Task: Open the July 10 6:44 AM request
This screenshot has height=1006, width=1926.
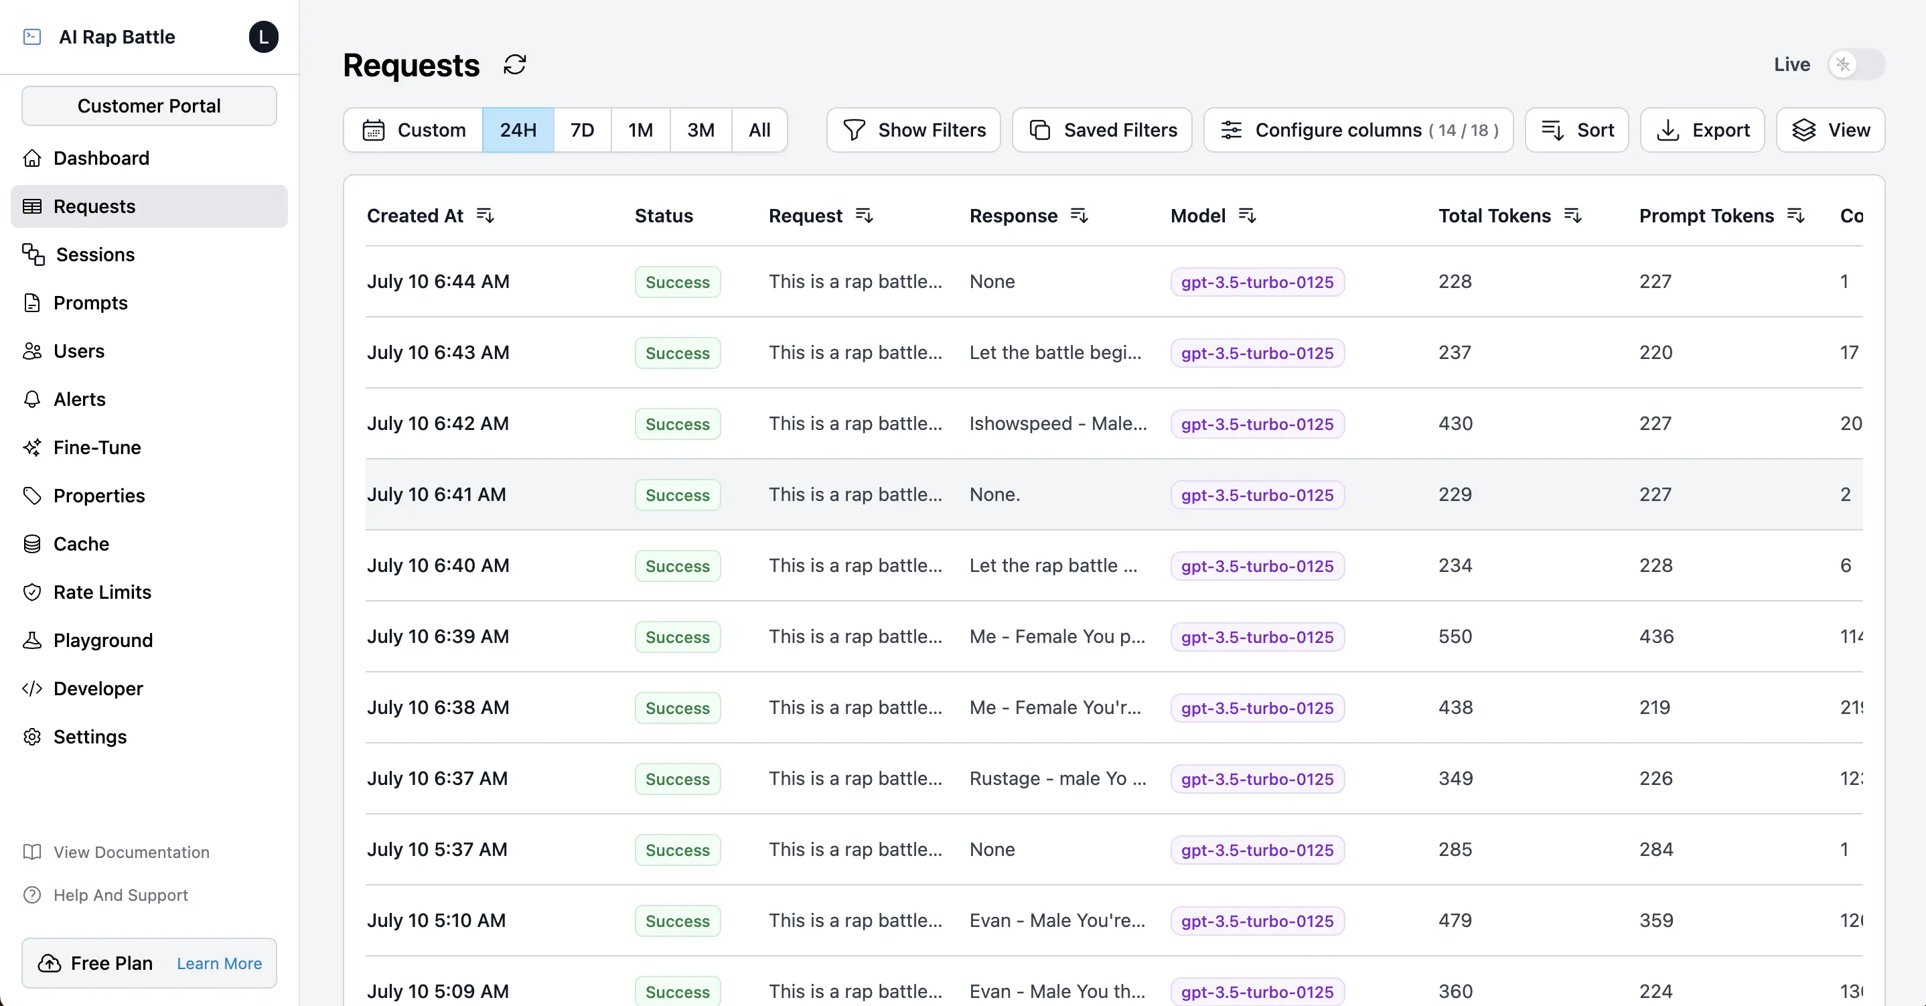Action: pyautogui.click(x=1114, y=281)
